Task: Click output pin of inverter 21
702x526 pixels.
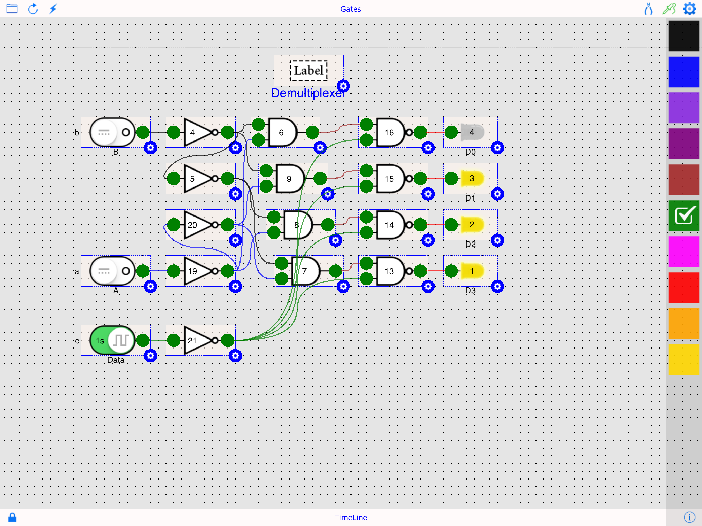Action: pos(228,340)
